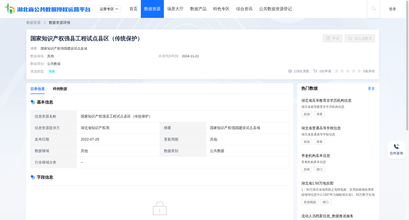Switch to the 目录信息 tab
This screenshot has height=220, width=409.
(38, 89)
